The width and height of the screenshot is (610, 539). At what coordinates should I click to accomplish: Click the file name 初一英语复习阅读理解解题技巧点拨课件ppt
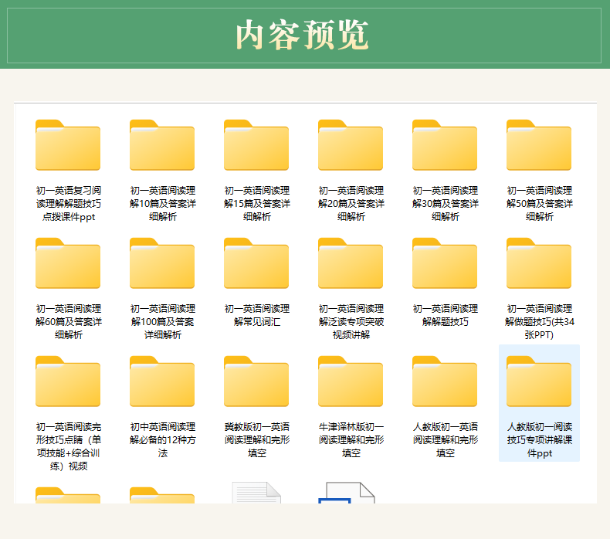69,204
